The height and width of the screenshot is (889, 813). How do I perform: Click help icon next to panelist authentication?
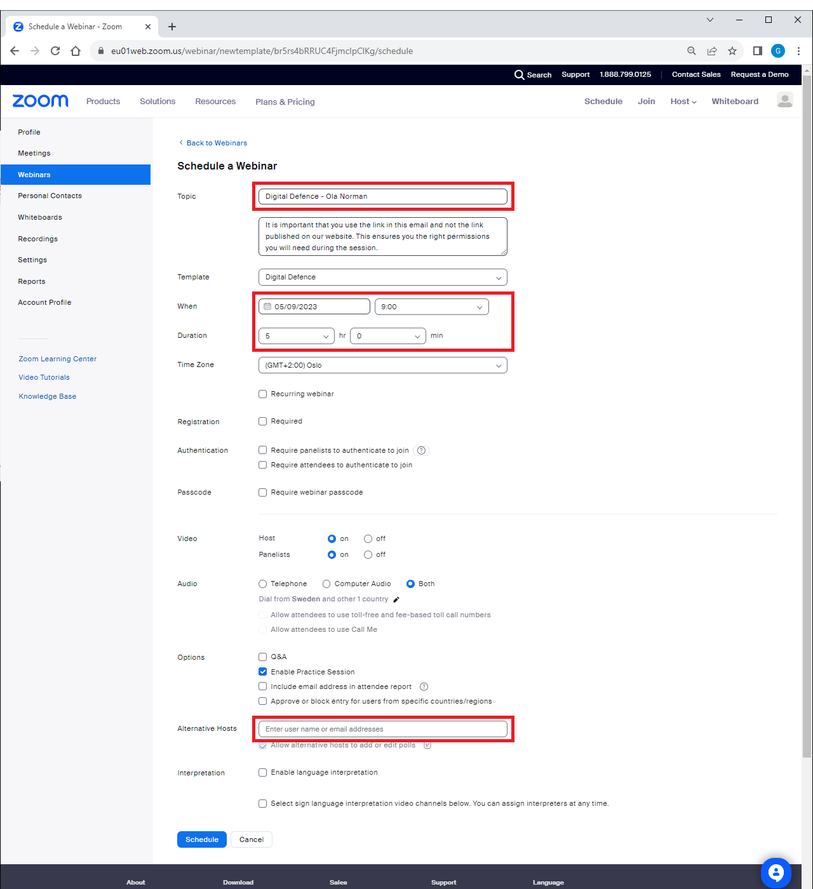(x=421, y=451)
